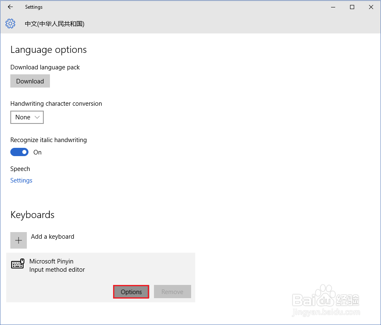
Task: Open Options for Microsoft Pinyin
Action: (x=131, y=292)
